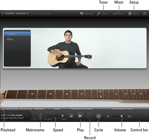Open the Mixer panel

coord(118,14)
